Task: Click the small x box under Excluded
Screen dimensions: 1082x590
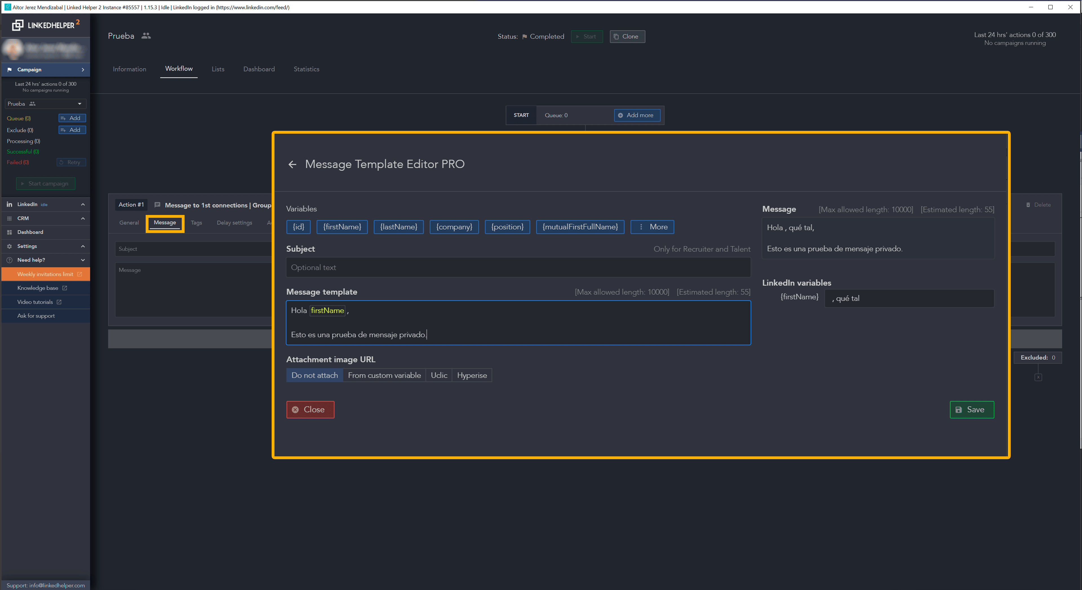Action: coord(1038,377)
